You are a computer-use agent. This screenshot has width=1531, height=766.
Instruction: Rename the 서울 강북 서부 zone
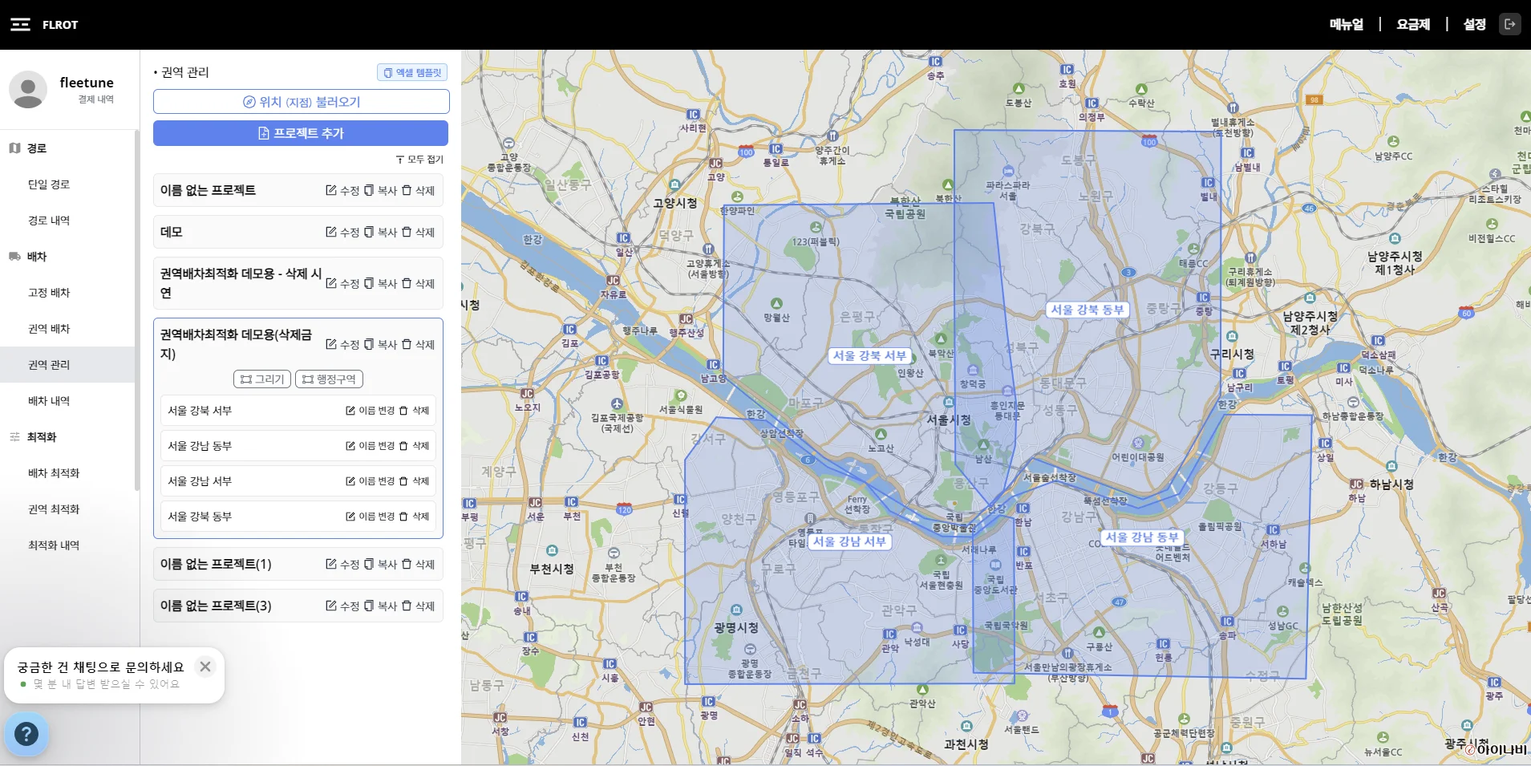370,411
